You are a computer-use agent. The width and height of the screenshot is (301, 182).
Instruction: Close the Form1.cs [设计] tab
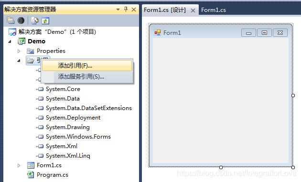193,10
